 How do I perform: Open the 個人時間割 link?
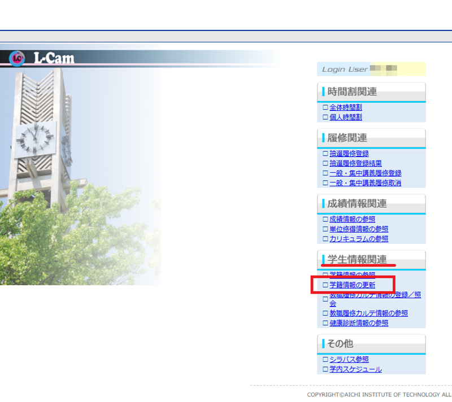pyautogui.click(x=346, y=117)
